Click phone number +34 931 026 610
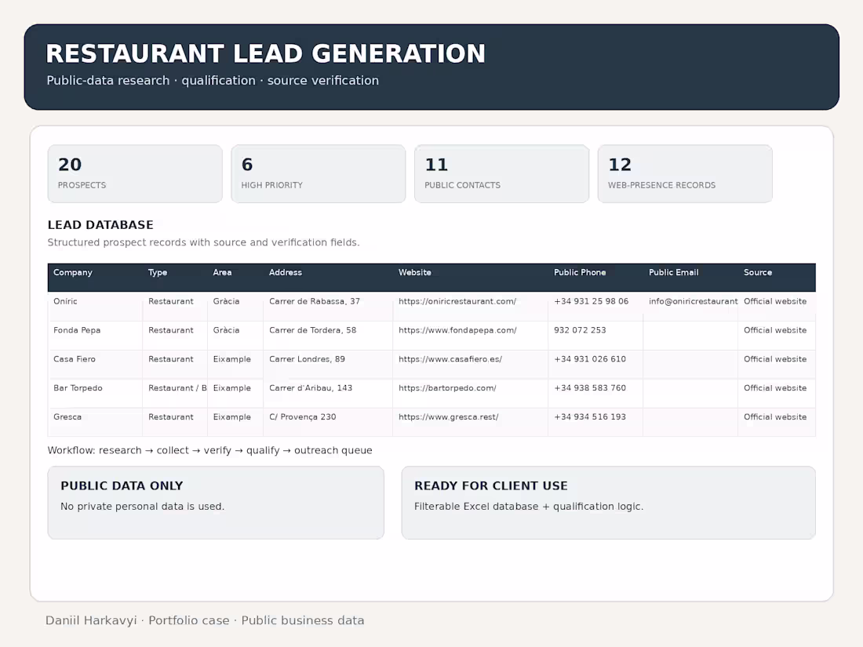This screenshot has height=647, width=863. 590,359
